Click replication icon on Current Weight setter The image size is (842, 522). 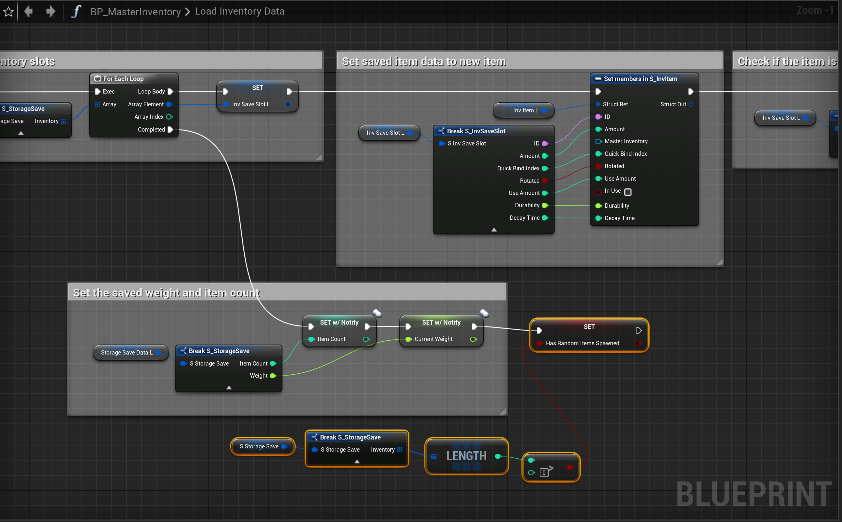pos(484,313)
